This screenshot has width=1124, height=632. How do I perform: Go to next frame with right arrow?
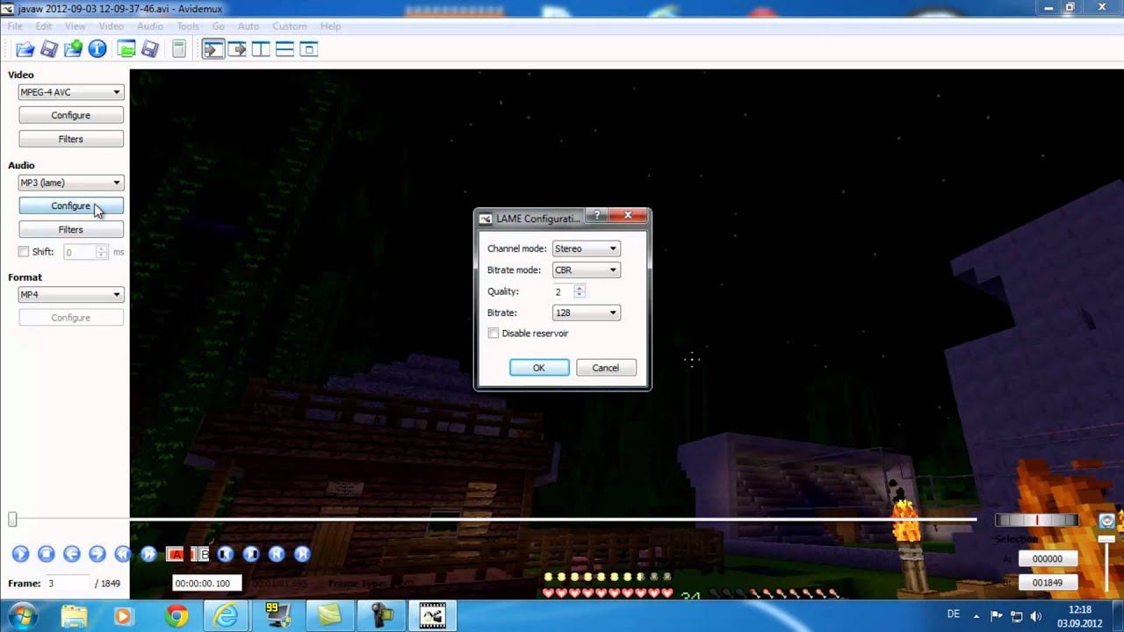(97, 554)
